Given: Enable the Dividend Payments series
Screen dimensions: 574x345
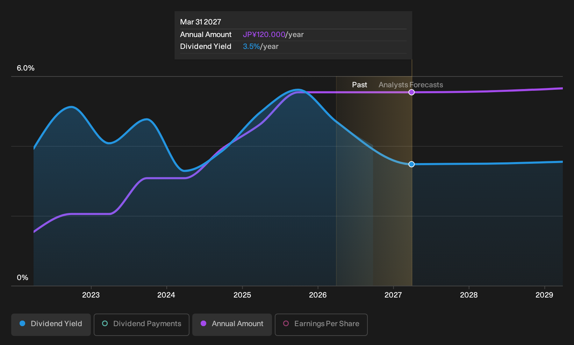Looking at the screenshot, I should [x=142, y=324].
